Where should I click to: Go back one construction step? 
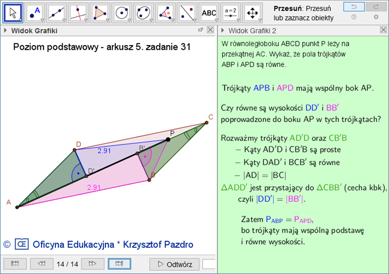coord(41,264)
